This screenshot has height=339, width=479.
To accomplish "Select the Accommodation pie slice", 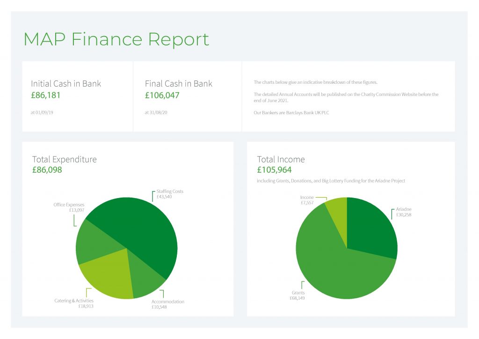I will (x=140, y=274).
